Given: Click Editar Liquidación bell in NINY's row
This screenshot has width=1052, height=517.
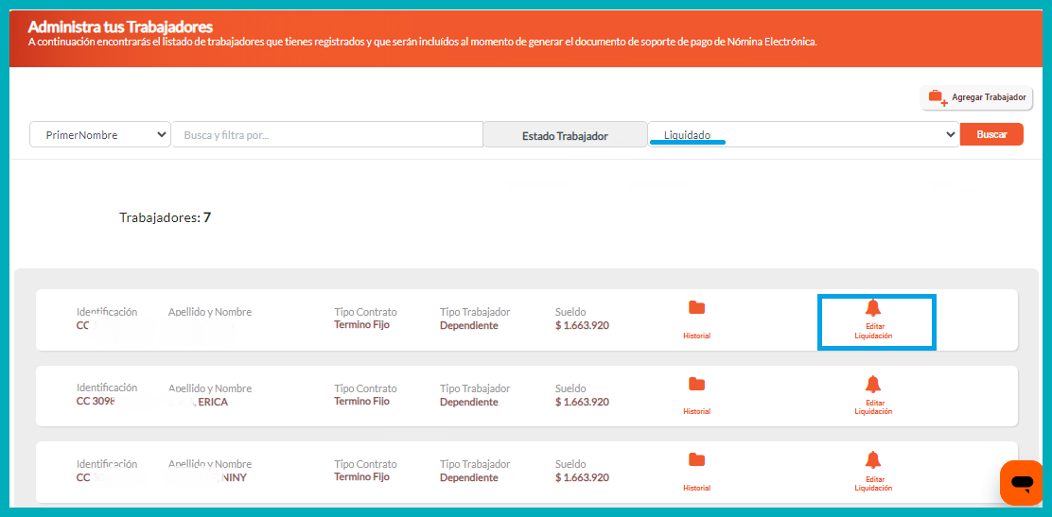Looking at the screenshot, I should [x=872, y=460].
